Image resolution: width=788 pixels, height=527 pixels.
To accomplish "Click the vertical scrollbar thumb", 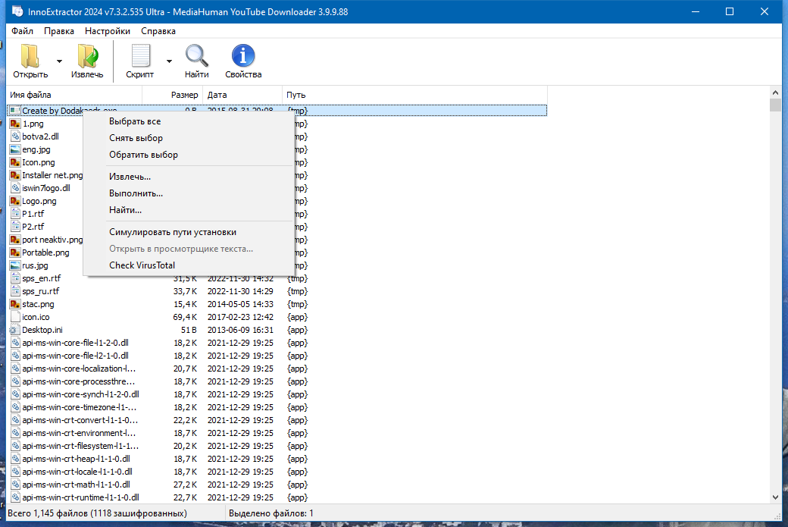I will click(775, 105).
